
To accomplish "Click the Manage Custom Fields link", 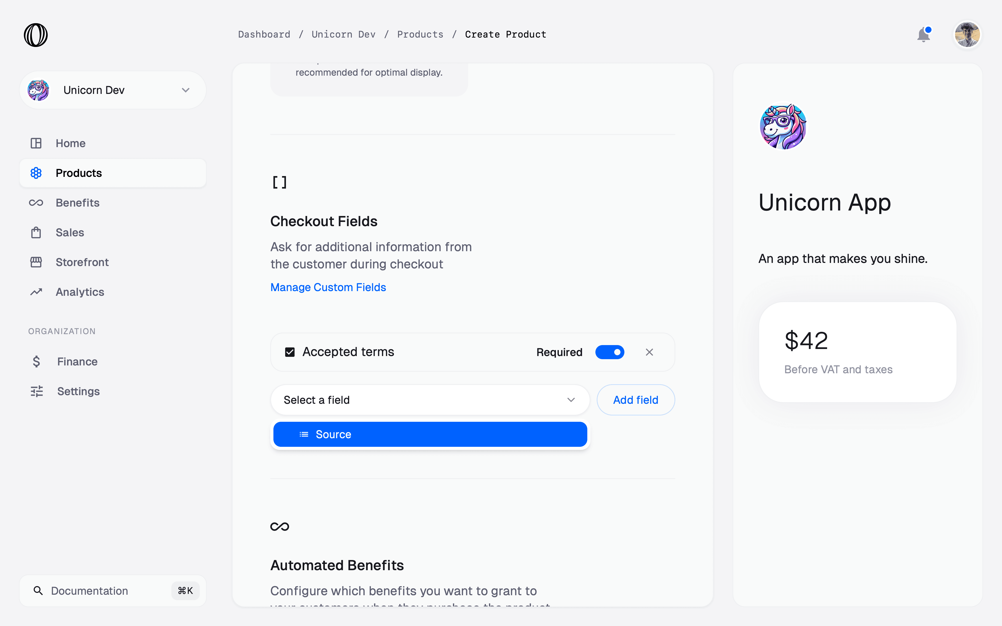I will click(x=328, y=287).
